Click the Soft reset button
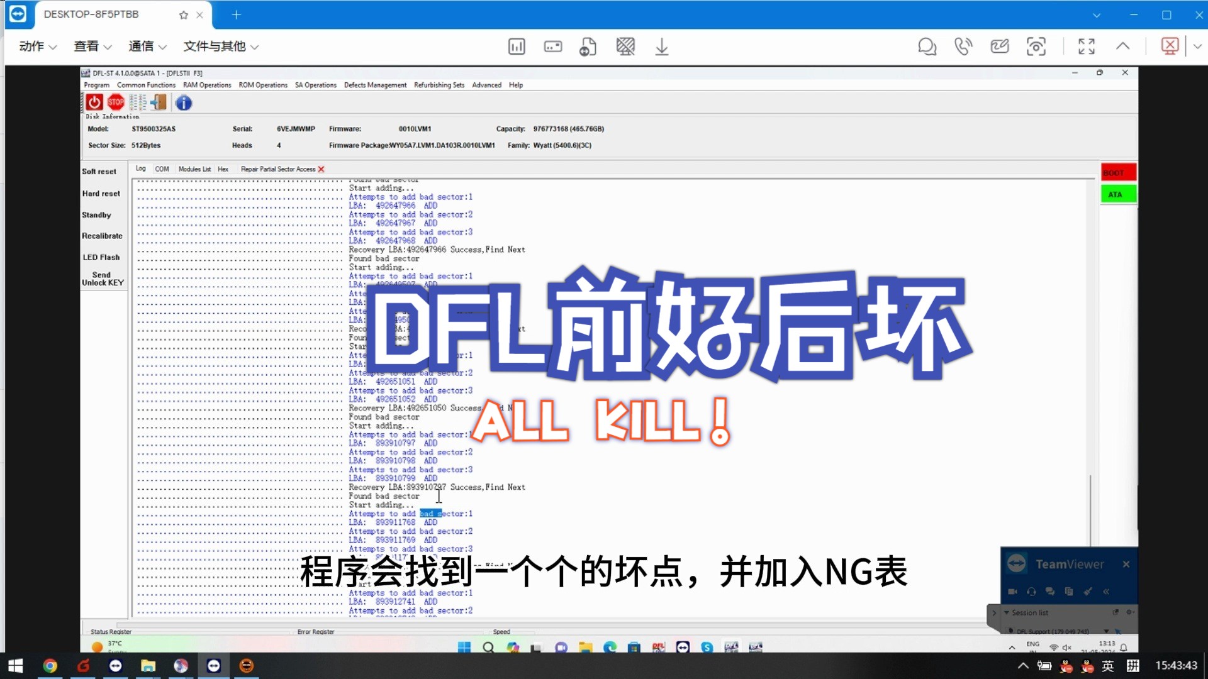1208x679 pixels. (x=99, y=172)
